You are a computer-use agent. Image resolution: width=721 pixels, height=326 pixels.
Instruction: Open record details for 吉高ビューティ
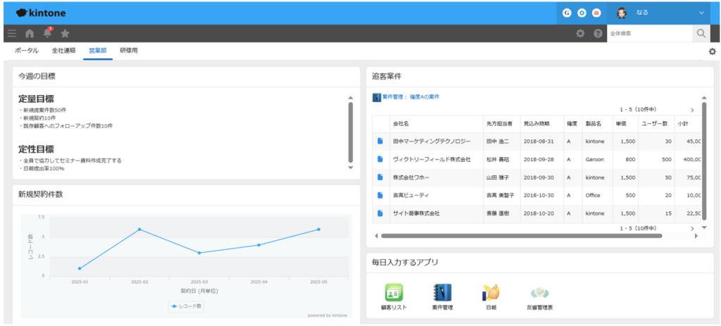click(380, 195)
